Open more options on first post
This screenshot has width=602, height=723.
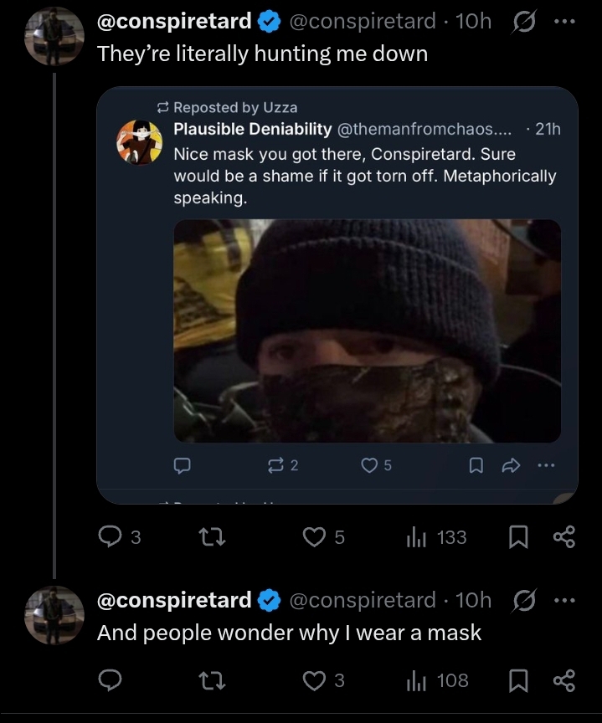565,21
